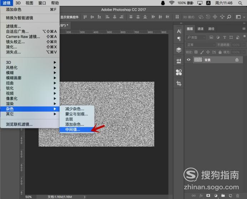Image resolution: width=247 pixels, height=199 pixels.
Task: Align top edges icon in options bar
Action: click(85, 17)
